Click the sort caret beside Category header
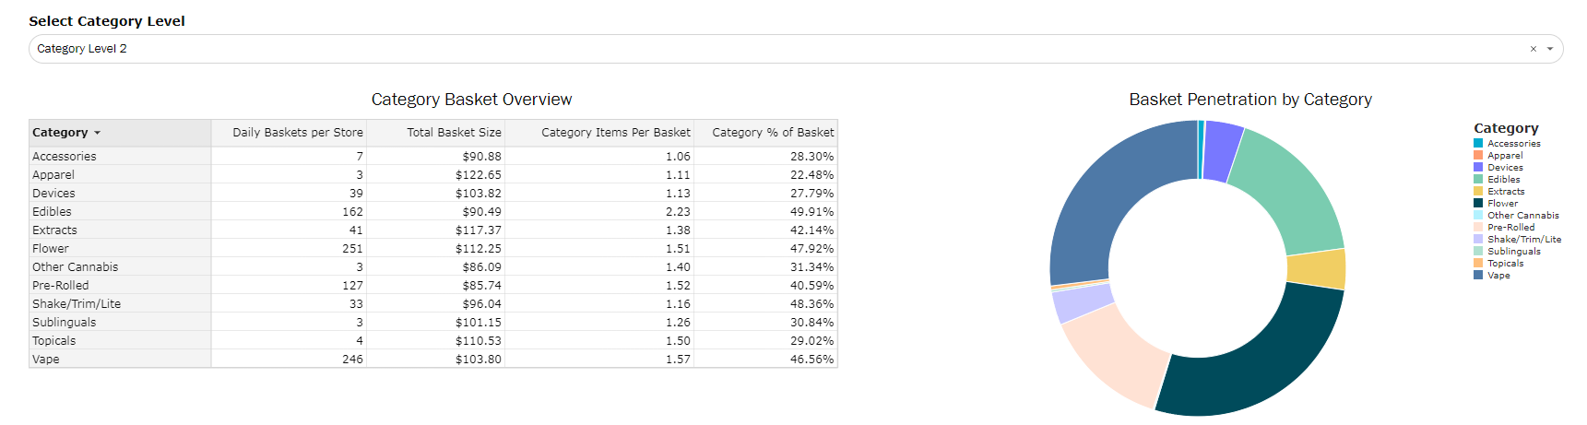 (x=98, y=133)
